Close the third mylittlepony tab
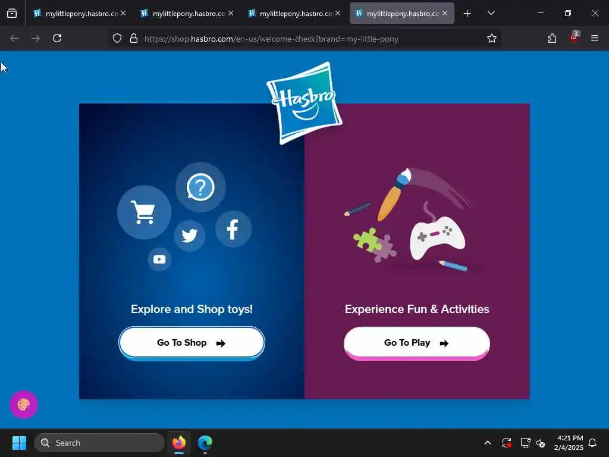 338,13
